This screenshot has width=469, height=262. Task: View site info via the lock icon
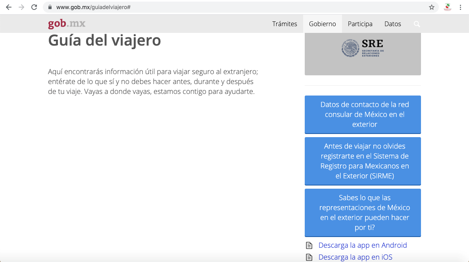(x=50, y=7)
